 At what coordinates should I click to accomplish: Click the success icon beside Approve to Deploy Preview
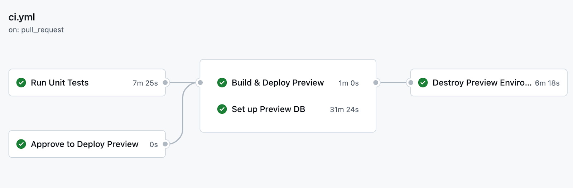(x=21, y=144)
